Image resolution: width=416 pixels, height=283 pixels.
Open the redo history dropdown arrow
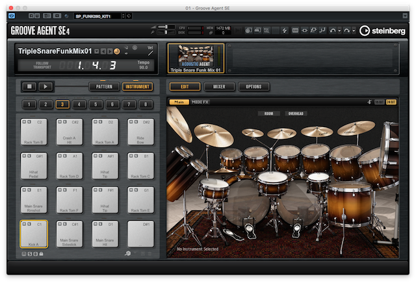tap(354, 31)
